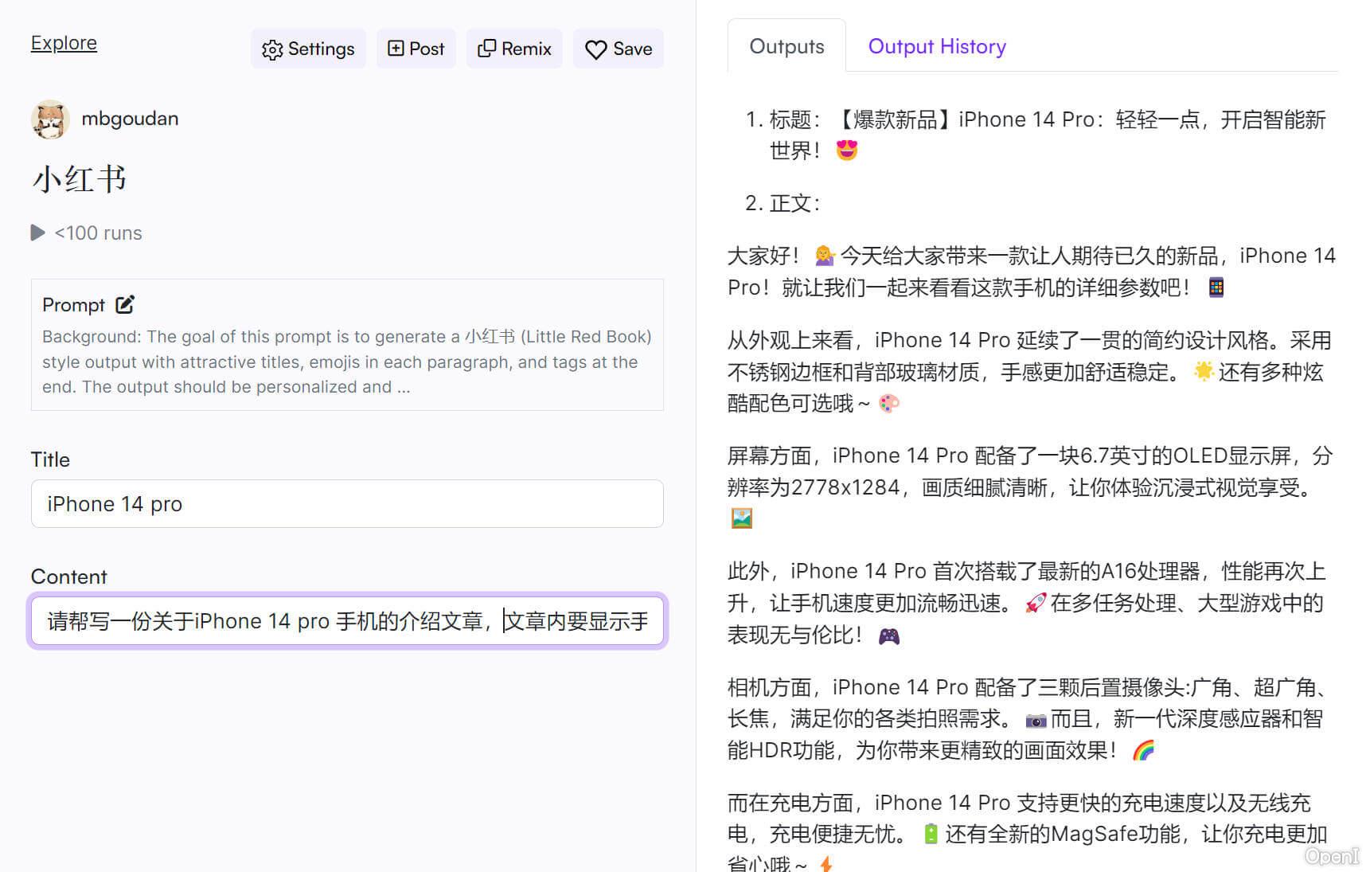
Task: Click the Remix duplicate icon
Action: click(486, 49)
